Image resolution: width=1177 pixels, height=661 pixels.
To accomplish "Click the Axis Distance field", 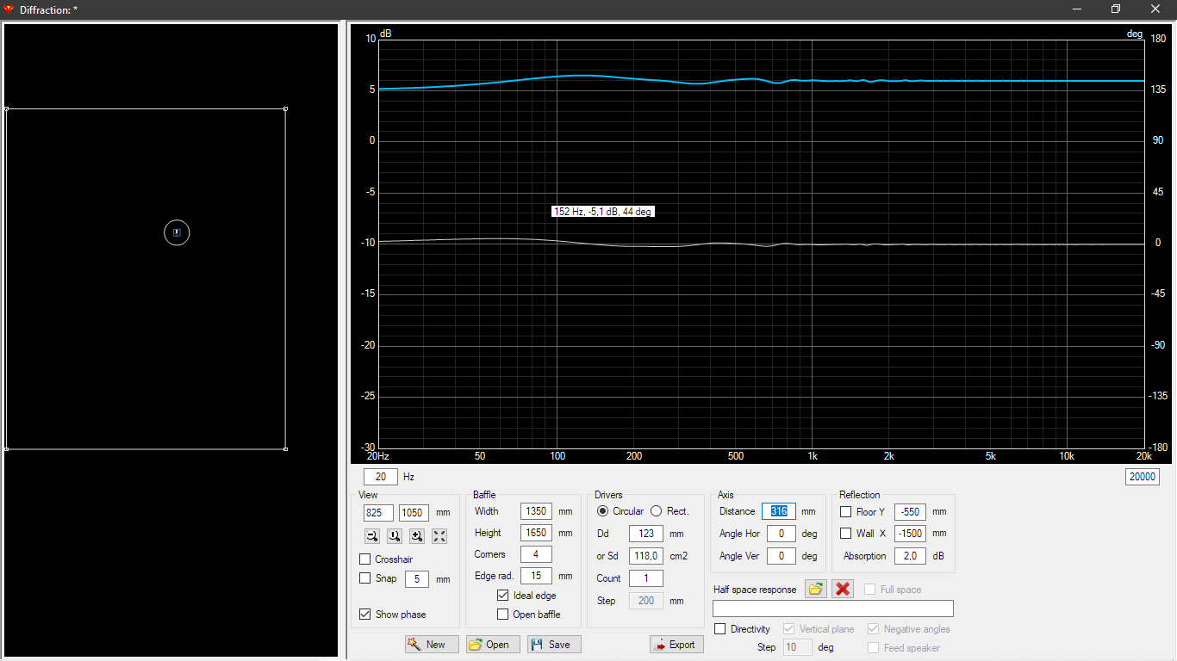I will pyautogui.click(x=779, y=511).
